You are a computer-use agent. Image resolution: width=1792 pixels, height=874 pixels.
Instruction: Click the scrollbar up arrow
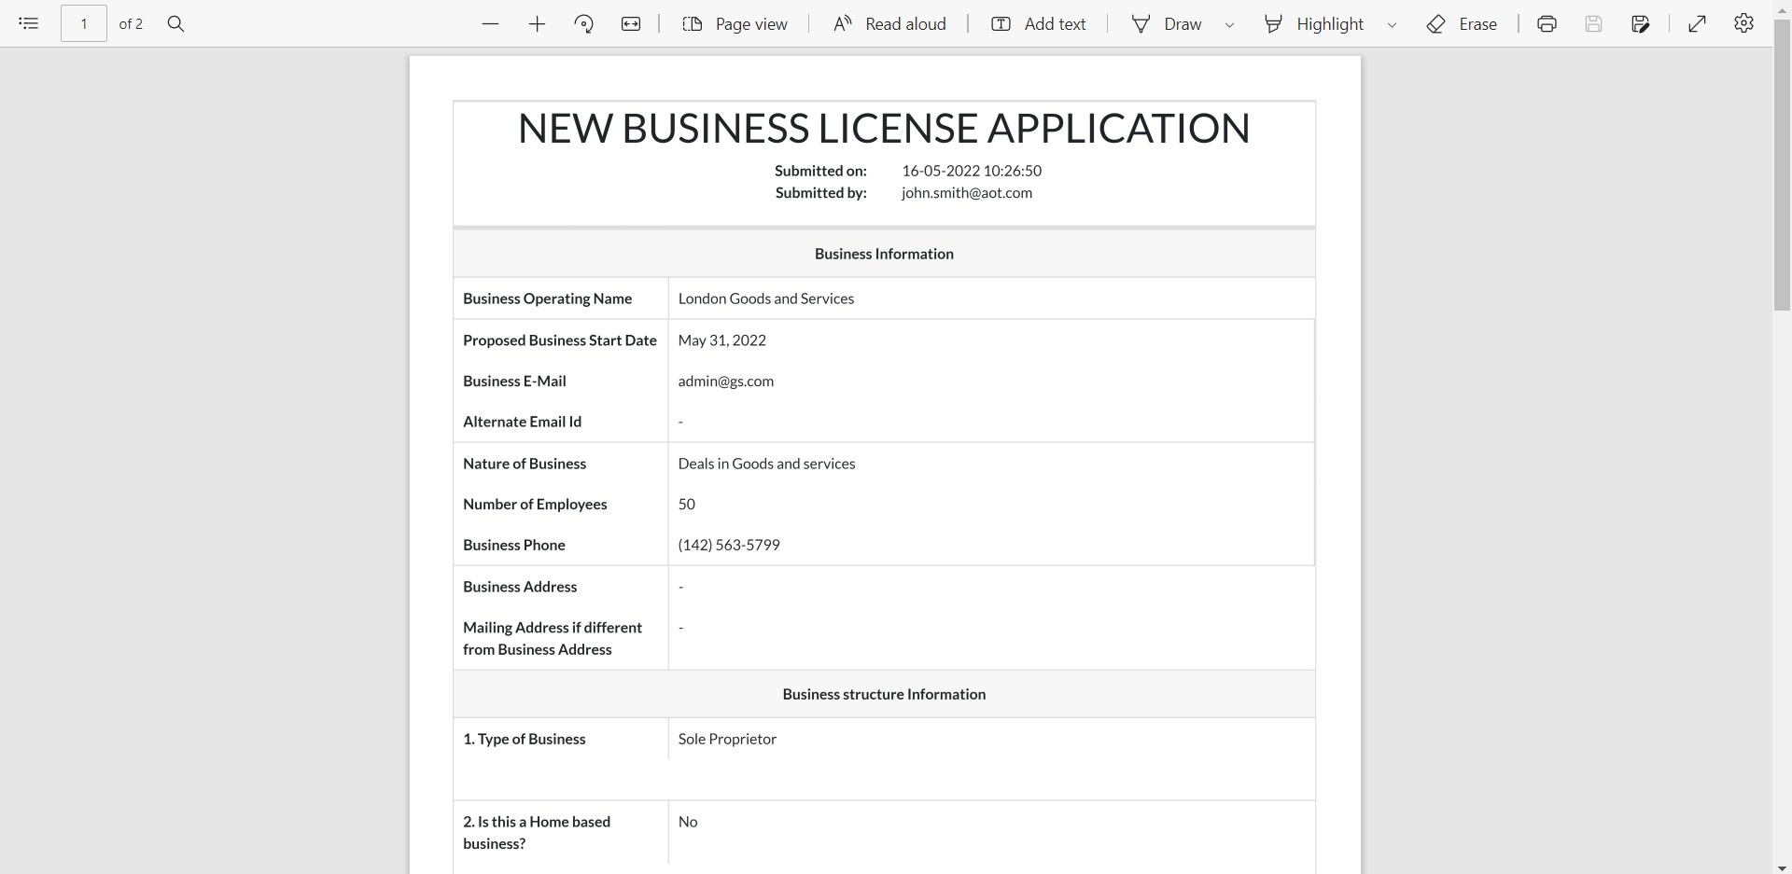tap(1782, 8)
